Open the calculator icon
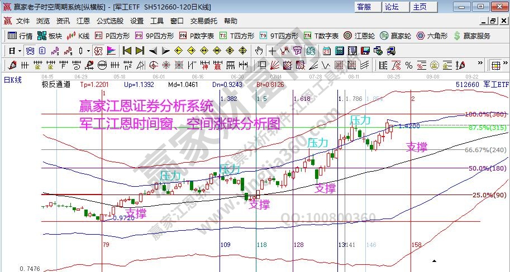510x272 pixels. pos(340,51)
